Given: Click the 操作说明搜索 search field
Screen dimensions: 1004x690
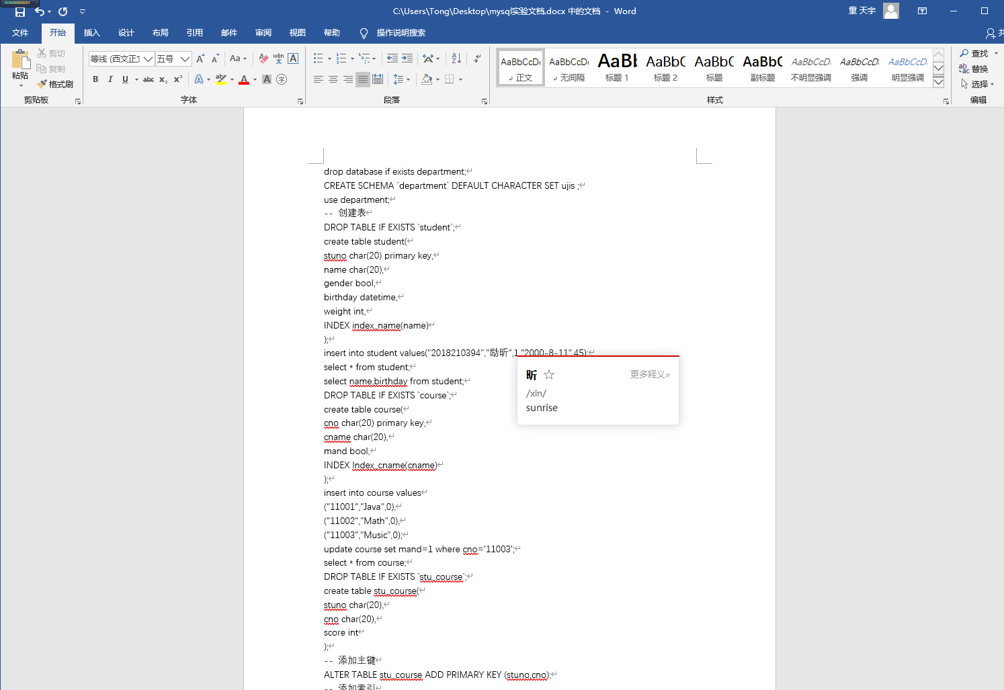Looking at the screenshot, I should tap(401, 33).
